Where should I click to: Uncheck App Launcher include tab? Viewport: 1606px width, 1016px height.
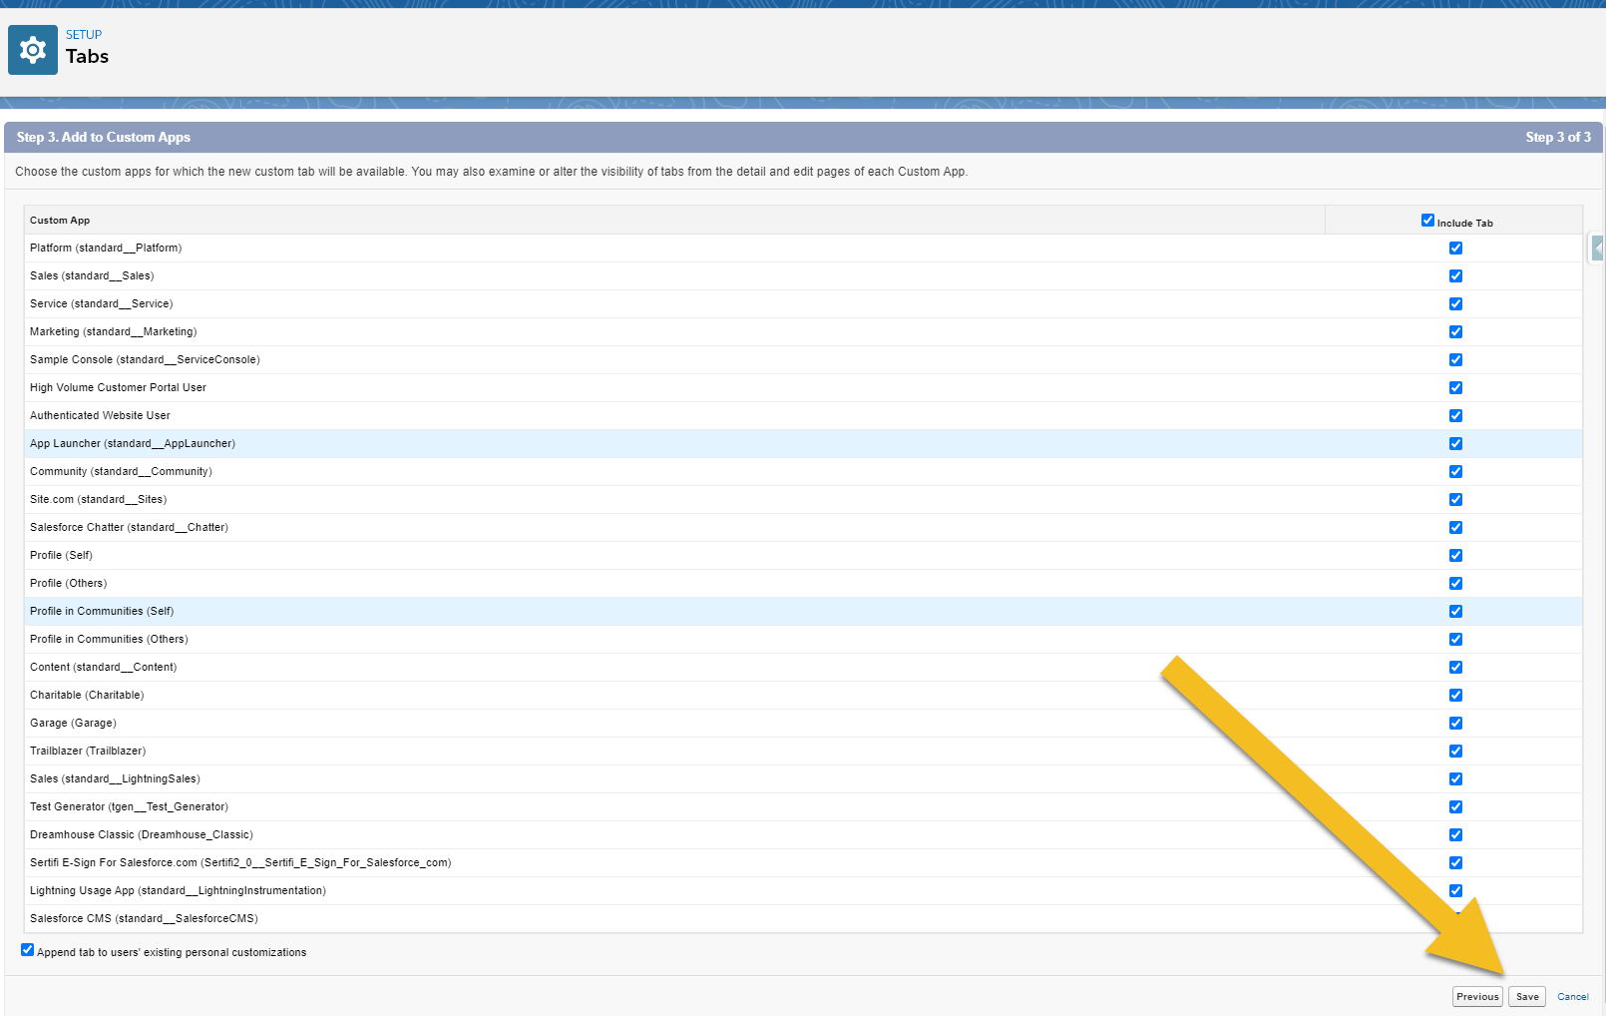[1455, 443]
